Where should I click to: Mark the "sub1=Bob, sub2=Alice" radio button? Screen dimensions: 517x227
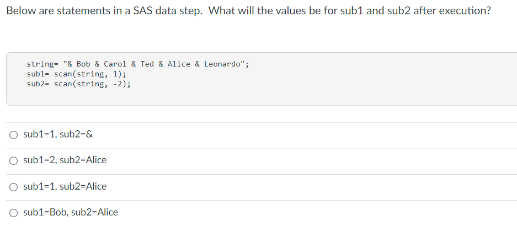[13, 213]
